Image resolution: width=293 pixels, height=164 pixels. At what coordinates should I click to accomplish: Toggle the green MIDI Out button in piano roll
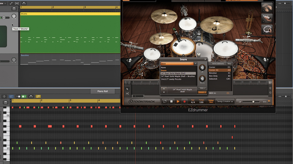coord(24,96)
